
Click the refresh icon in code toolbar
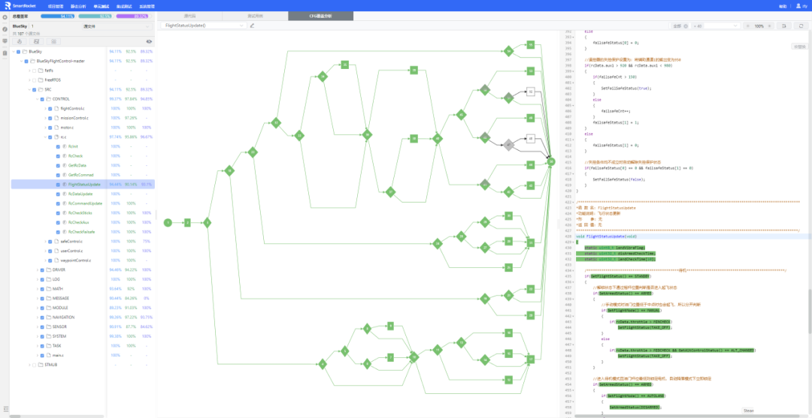point(800,26)
